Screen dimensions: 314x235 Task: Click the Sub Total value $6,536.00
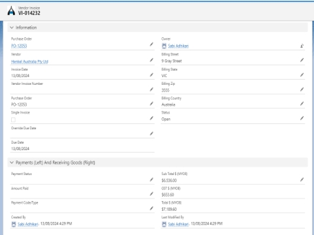coord(169,180)
